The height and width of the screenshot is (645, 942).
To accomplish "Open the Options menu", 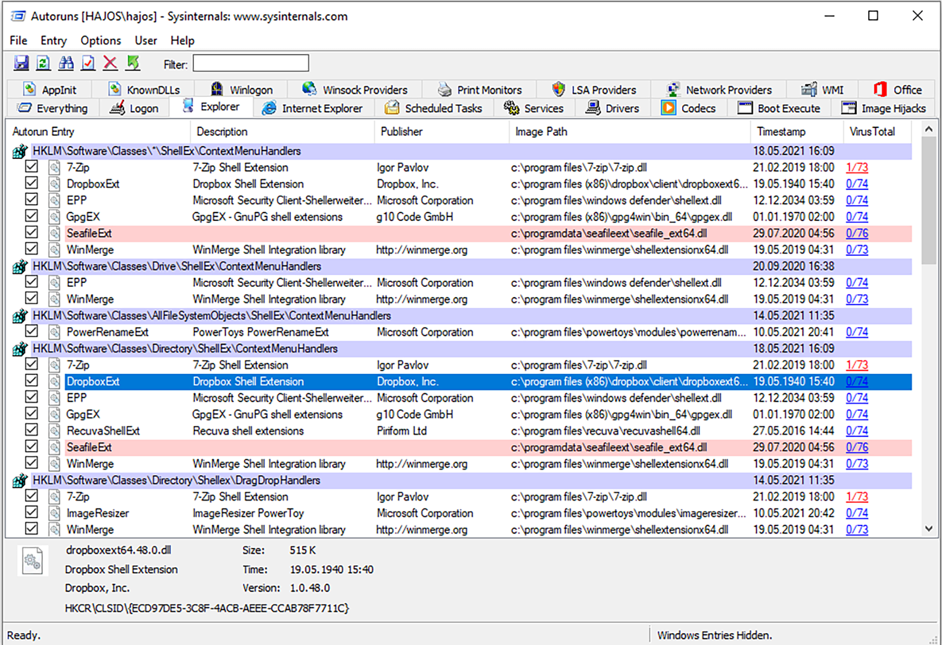I will point(100,41).
